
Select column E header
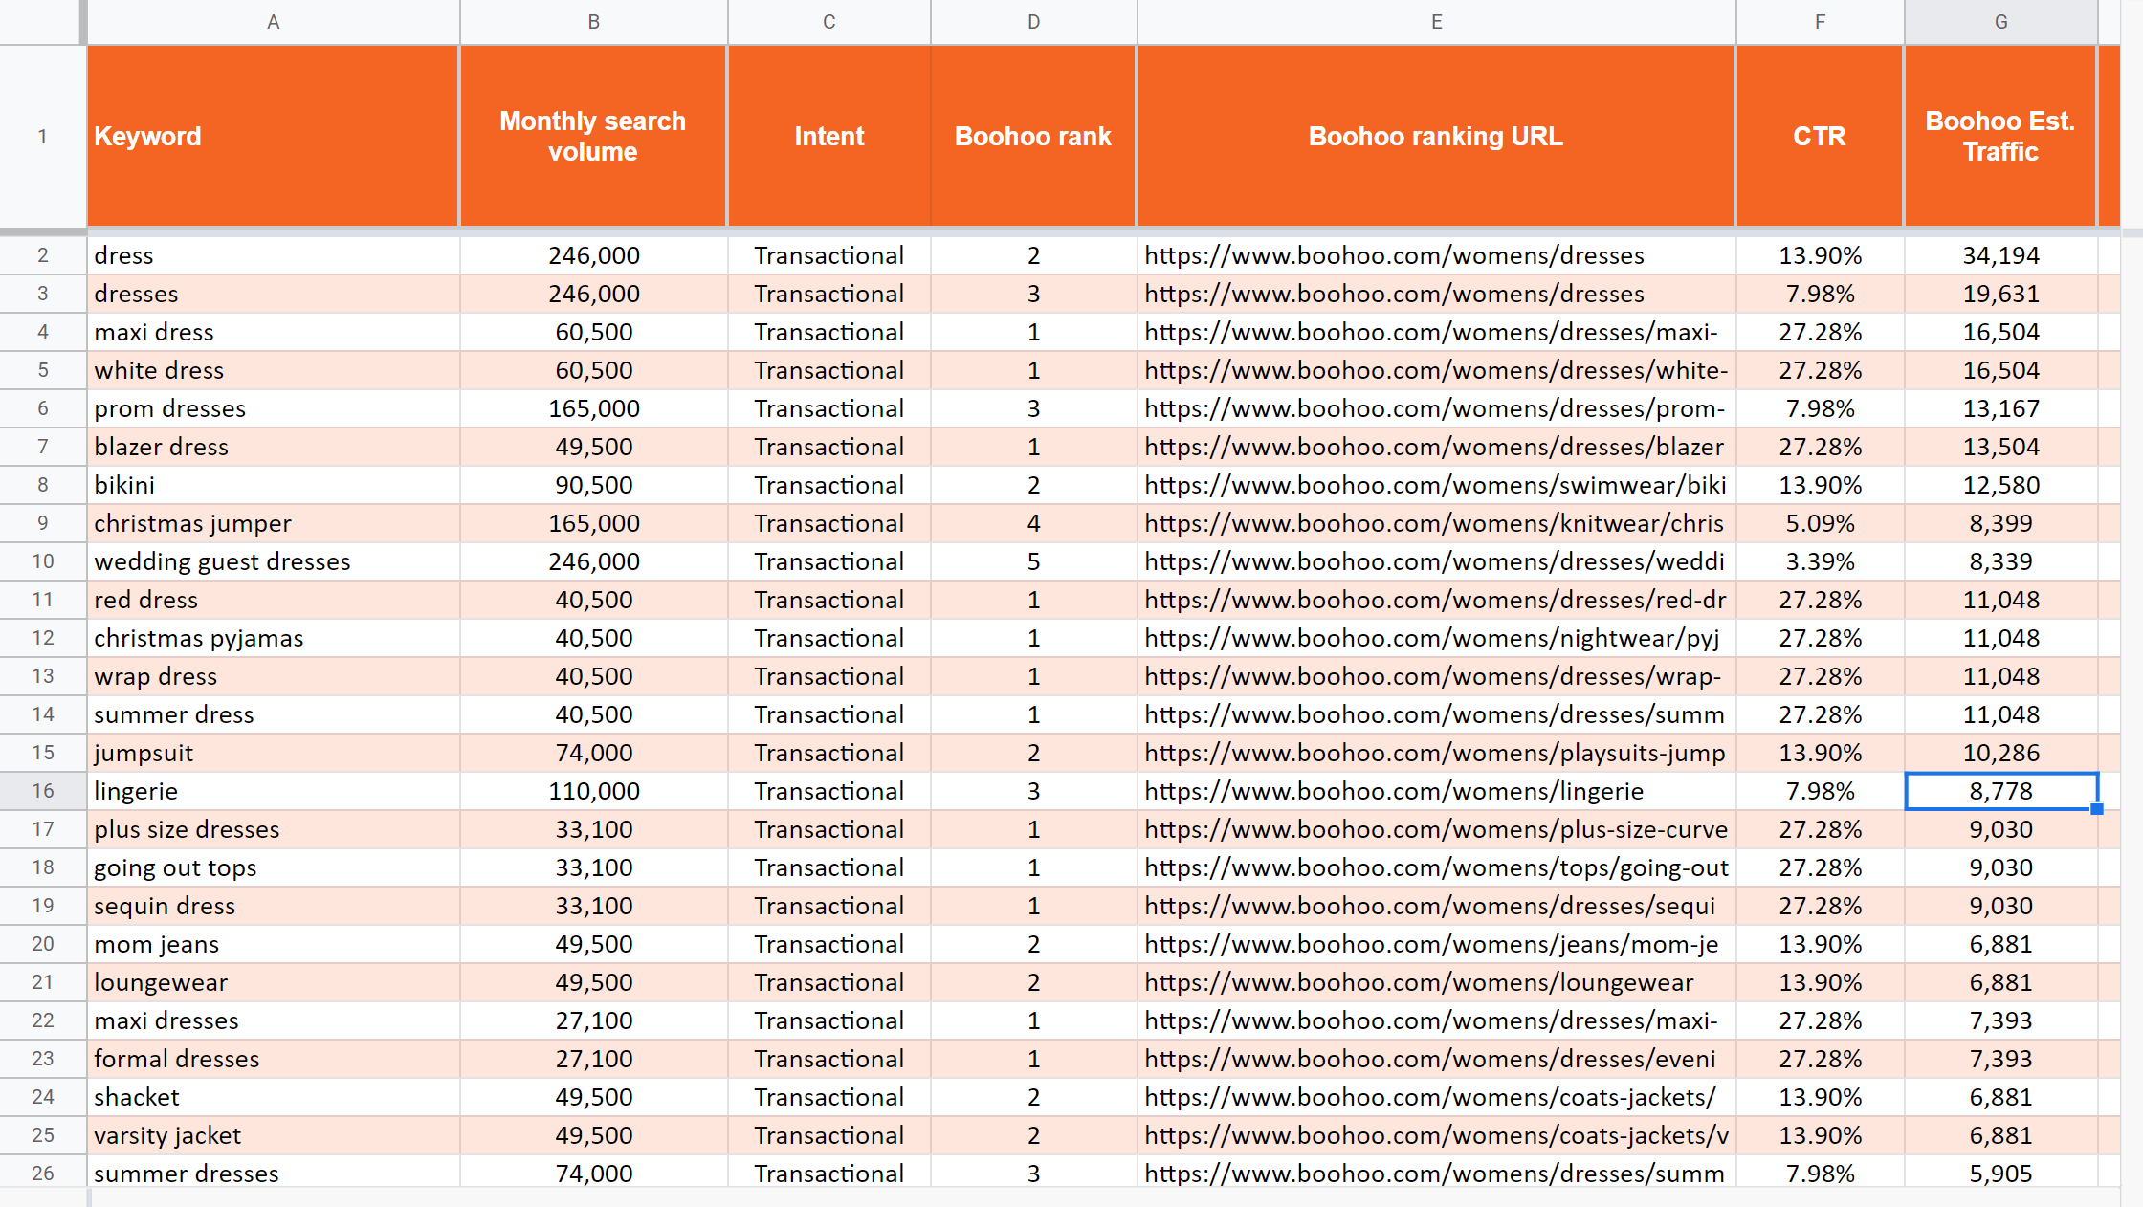1436,22
